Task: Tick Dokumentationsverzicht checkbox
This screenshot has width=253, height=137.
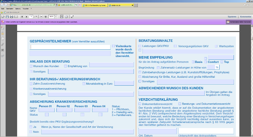Action: (140, 104)
